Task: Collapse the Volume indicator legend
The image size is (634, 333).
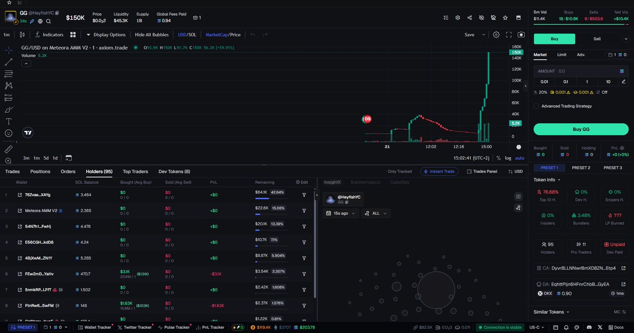Action: pyautogui.click(x=26, y=63)
